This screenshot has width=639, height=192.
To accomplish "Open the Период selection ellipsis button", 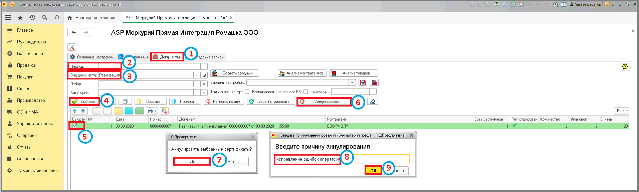I will [x=204, y=66].
